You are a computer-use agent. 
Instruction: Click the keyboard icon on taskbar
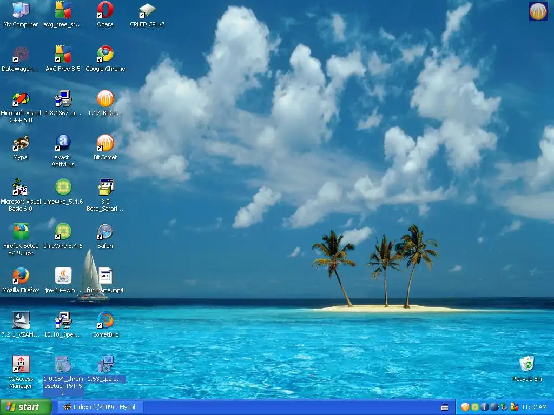pyautogui.click(x=445, y=407)
